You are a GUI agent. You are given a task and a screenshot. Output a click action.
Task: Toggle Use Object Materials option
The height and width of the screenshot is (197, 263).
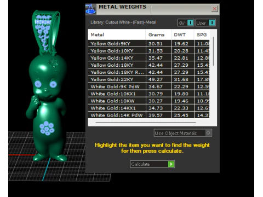point(183,133)
